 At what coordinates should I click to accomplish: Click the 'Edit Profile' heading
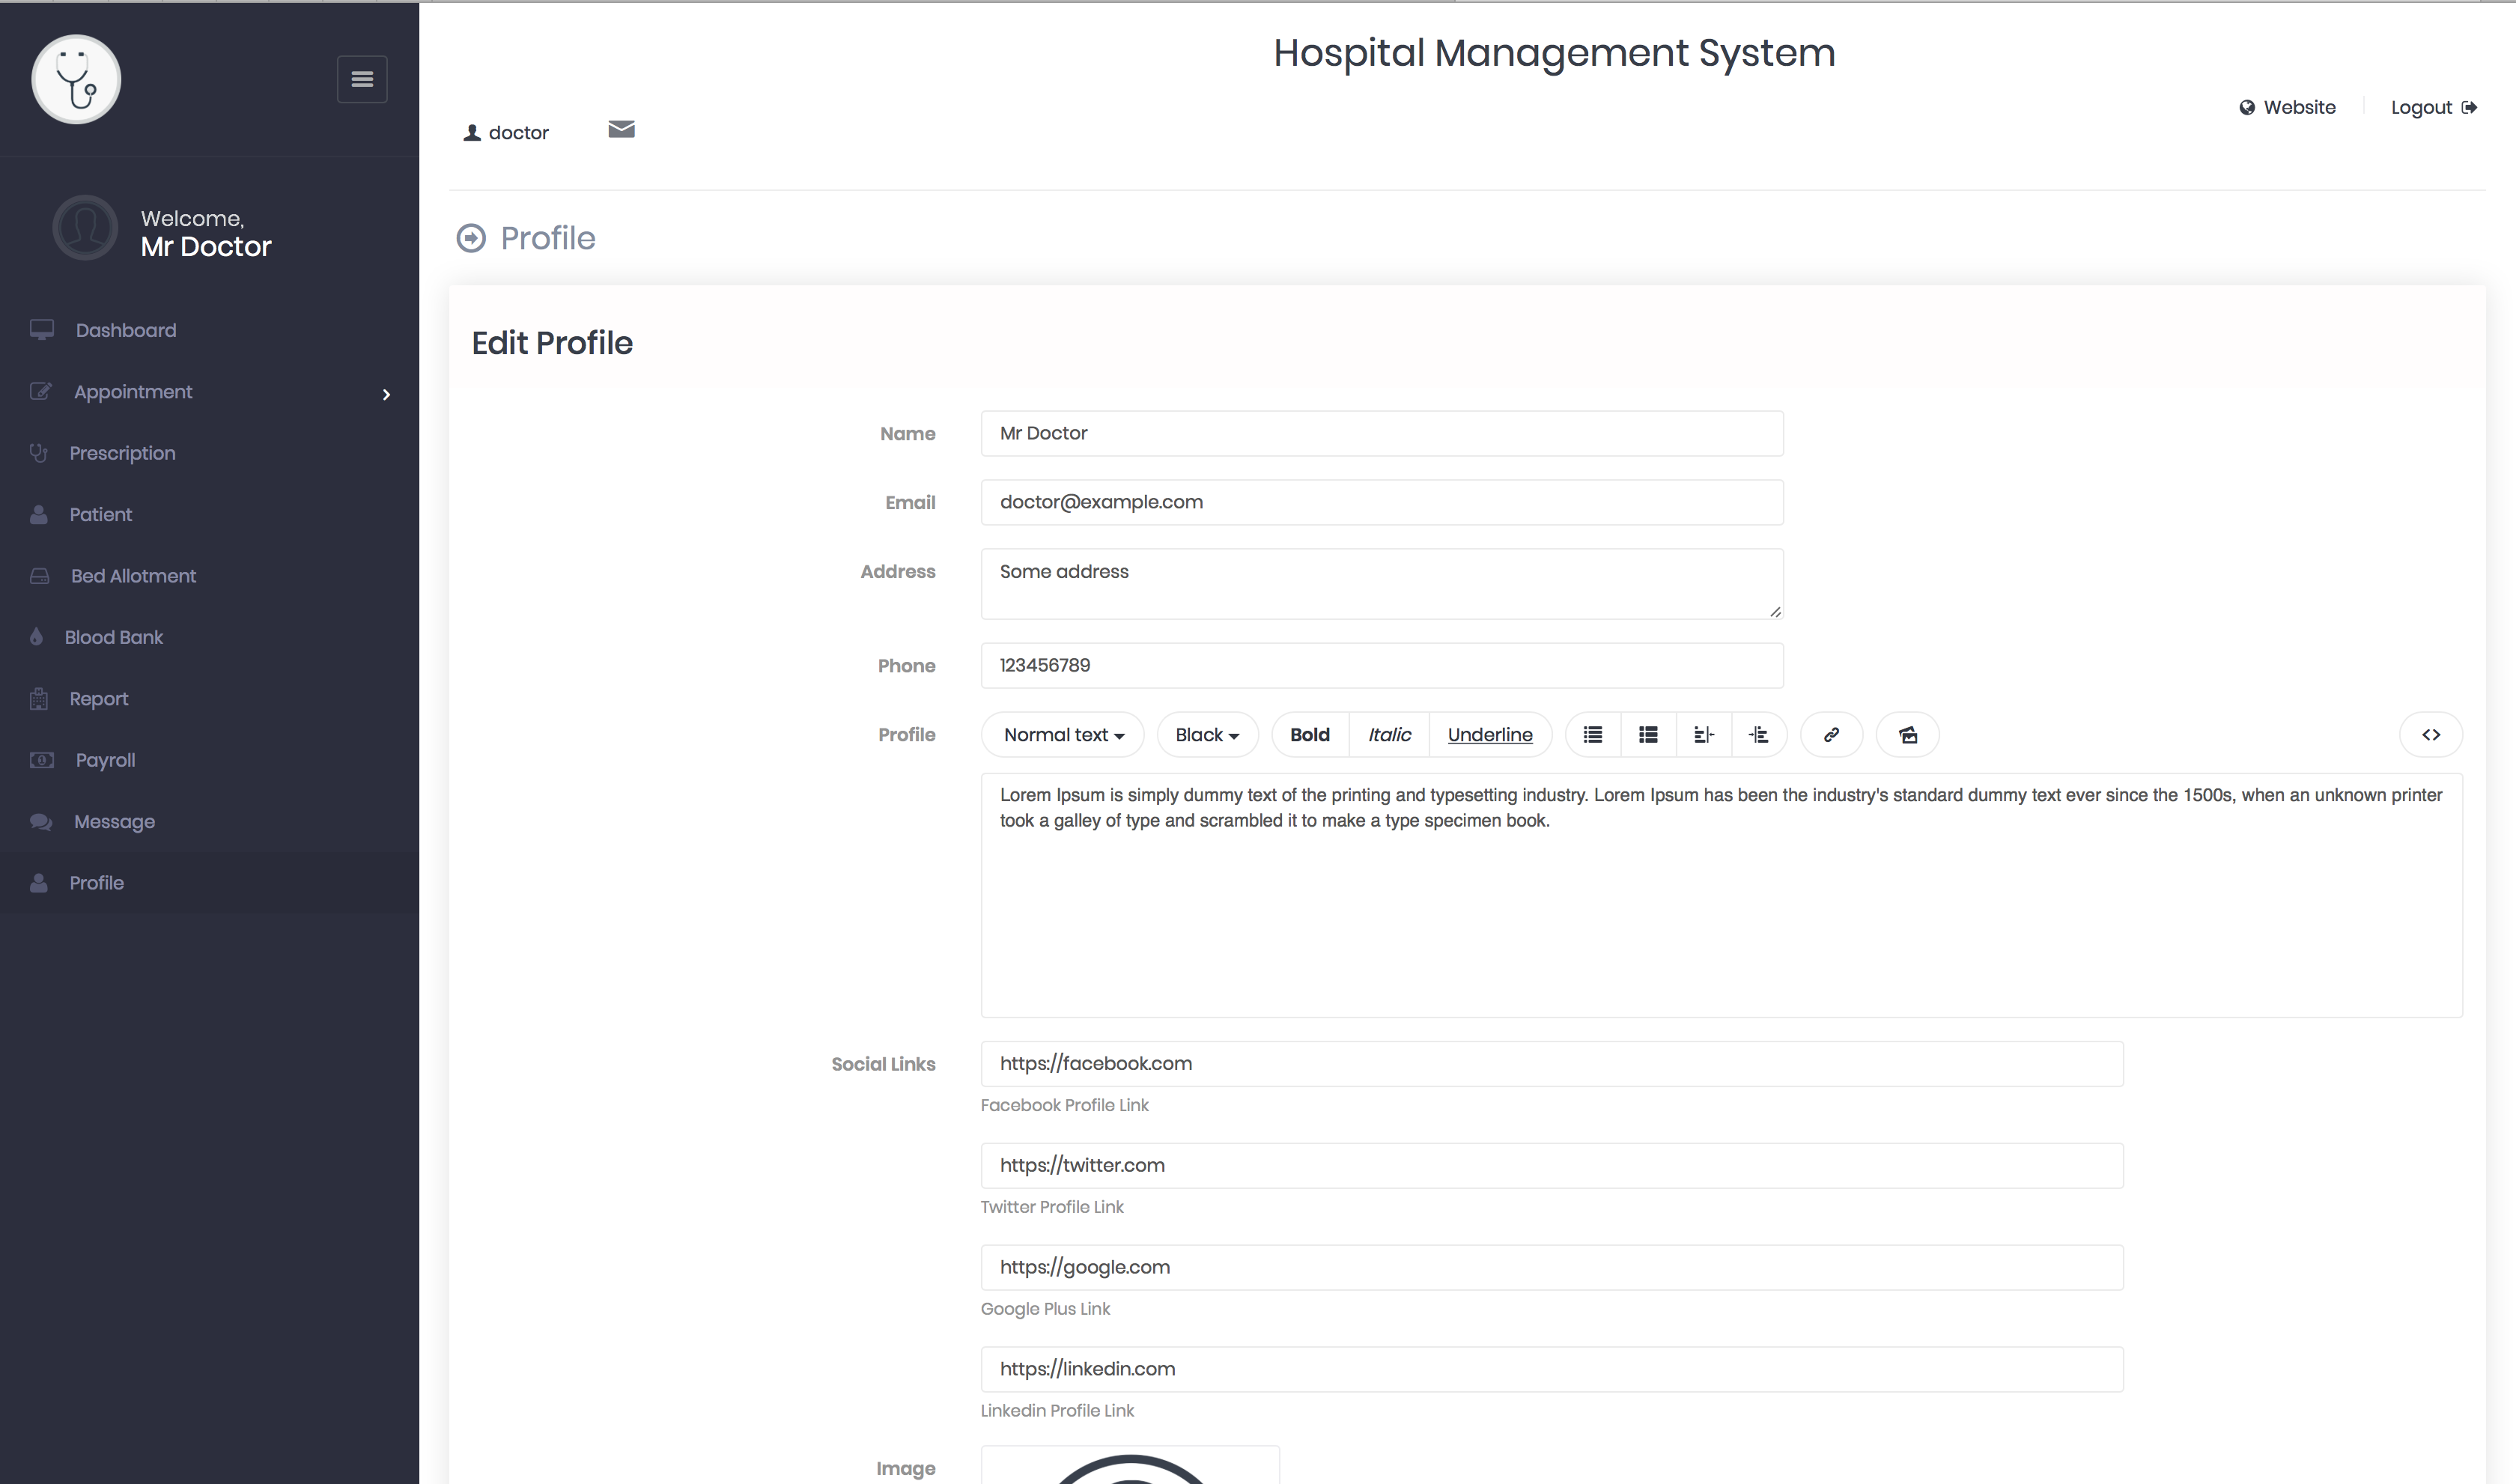tap(552, 343)
